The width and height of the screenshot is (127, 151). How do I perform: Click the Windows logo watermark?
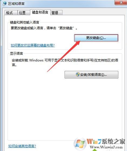point(80,144)
